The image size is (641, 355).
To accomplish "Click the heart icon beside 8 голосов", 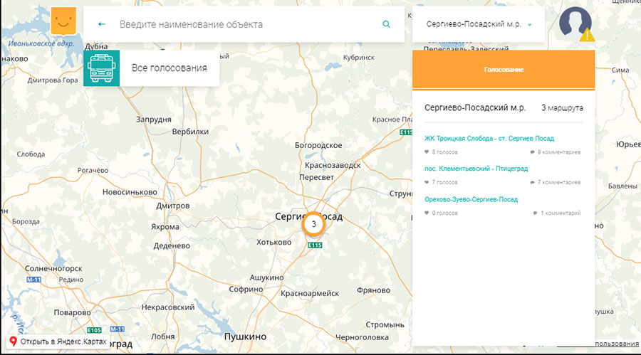I will [x=427, y=152].
